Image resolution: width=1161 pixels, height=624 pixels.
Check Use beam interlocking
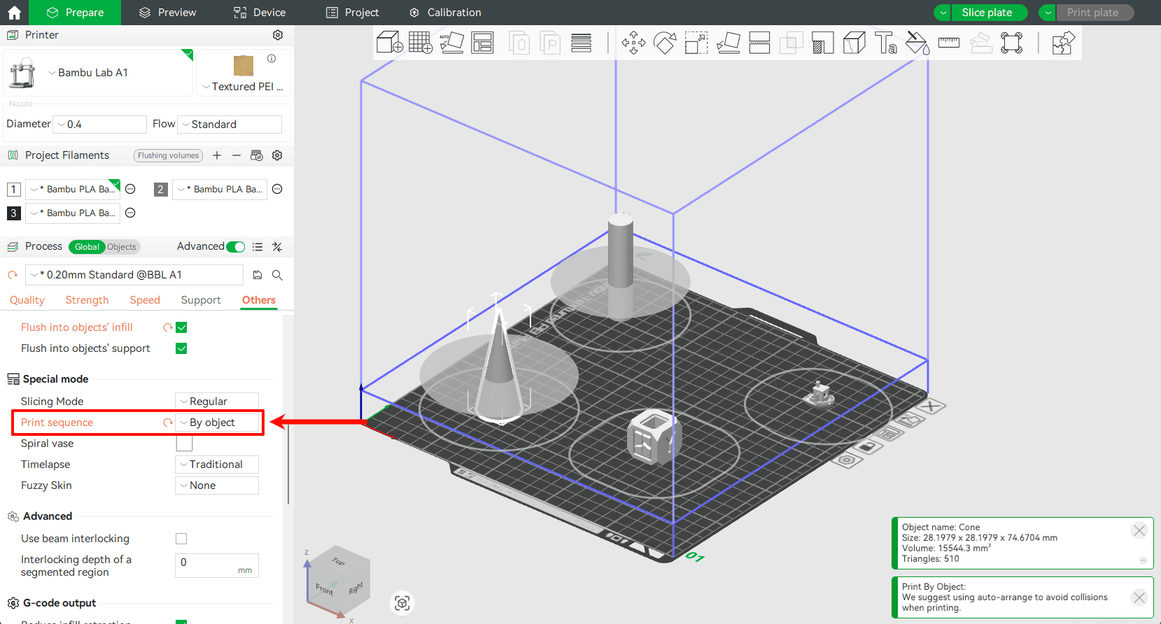[181, 539]
